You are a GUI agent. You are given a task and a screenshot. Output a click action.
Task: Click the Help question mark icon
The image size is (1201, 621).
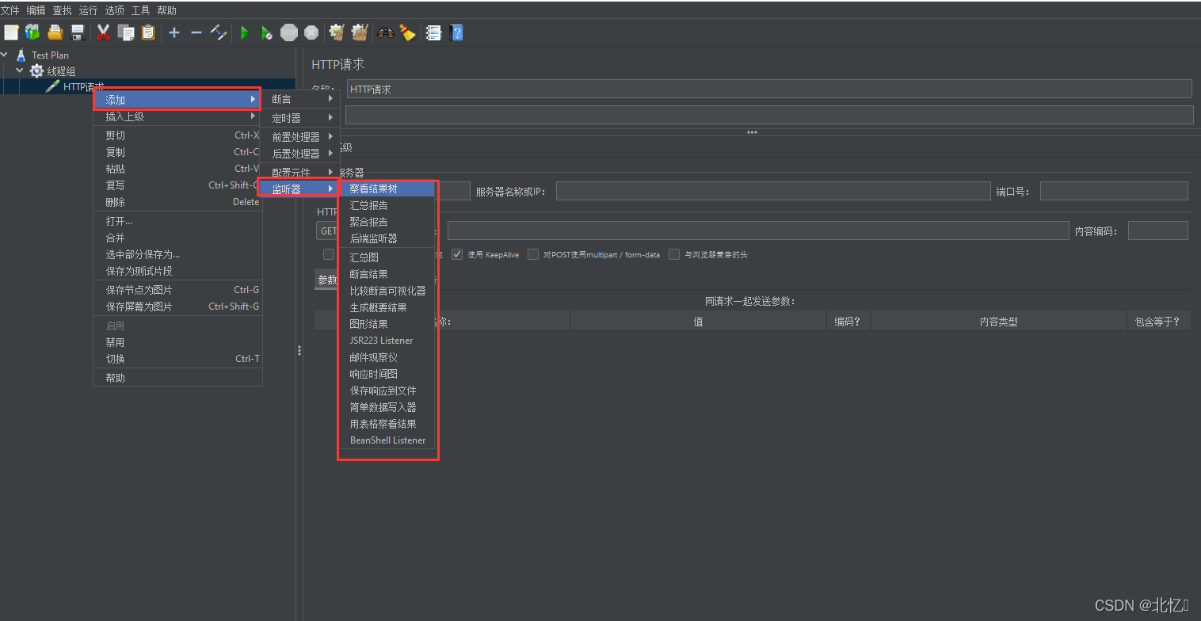(456, 32)
